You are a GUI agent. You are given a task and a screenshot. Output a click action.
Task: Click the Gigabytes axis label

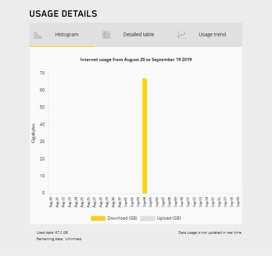pyautogui.click(x=34, y=133)
